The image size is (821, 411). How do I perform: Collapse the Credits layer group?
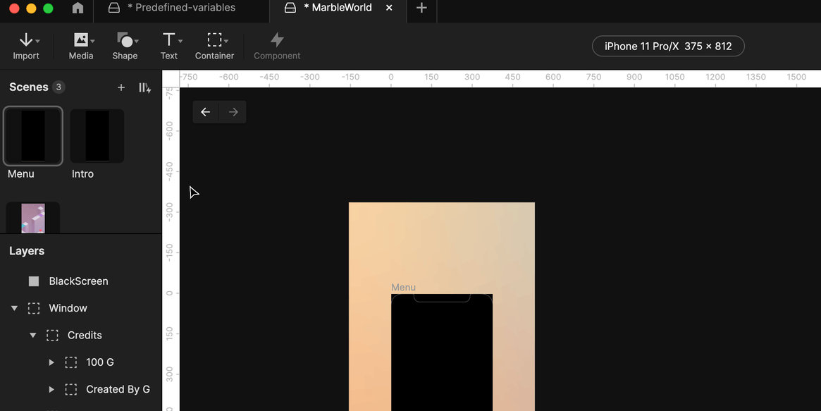click(32, 335)
